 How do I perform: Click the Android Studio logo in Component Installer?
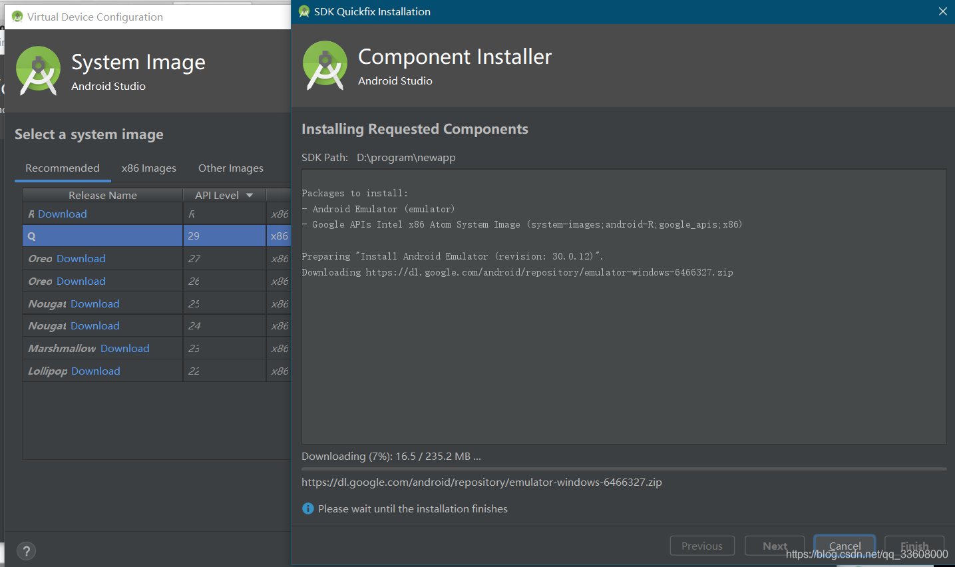tap(325, 65)
